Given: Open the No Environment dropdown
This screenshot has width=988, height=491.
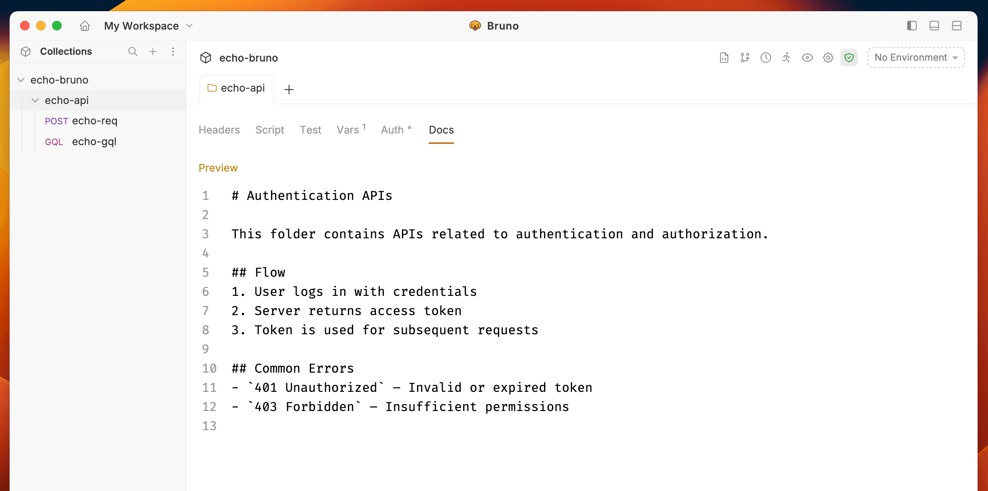Looking at the screenshot, I should coord(915,57).
